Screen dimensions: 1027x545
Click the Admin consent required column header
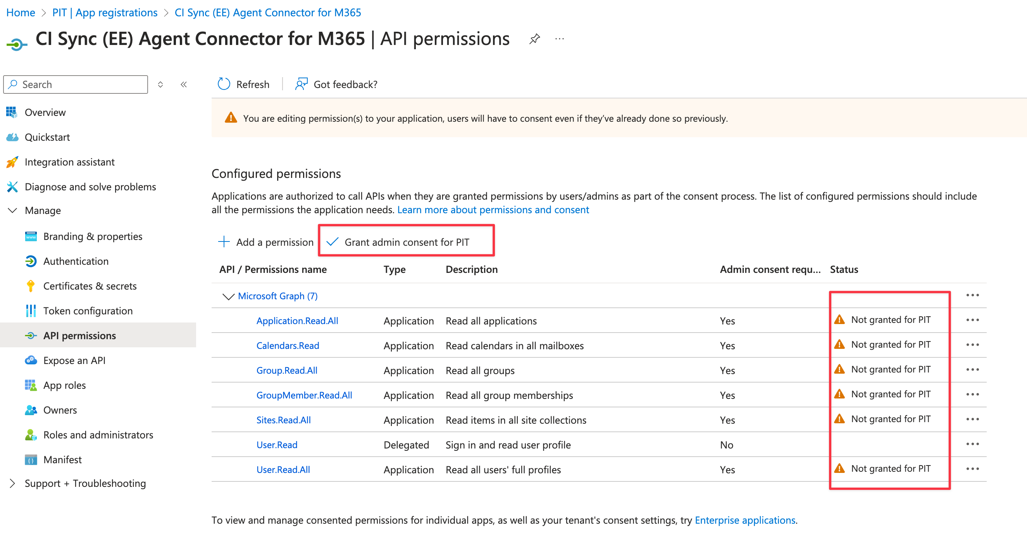(770, 269)
